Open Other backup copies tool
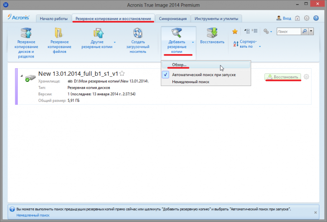327x222 pixels. [x=97, y=38]
